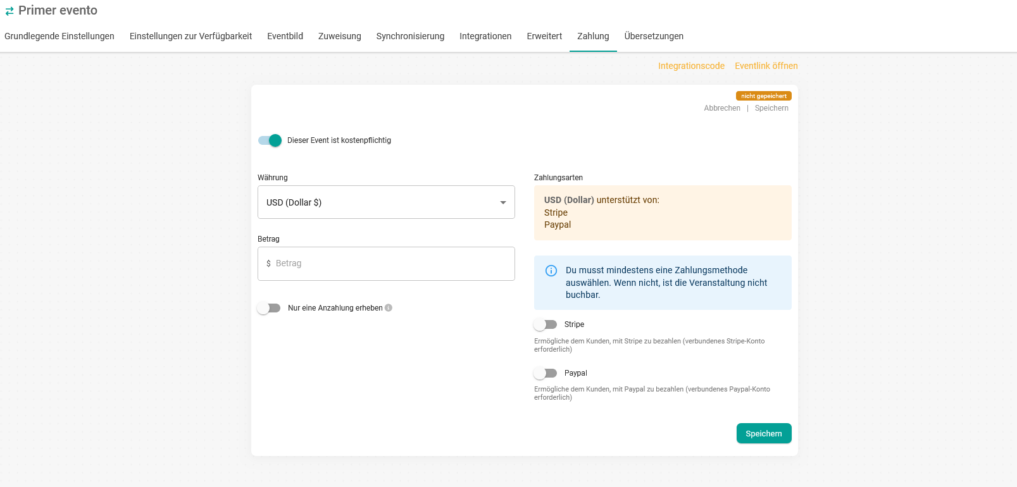The image size is (1017, 487).
Task: Disable the 'Dieser Event ist kostenpflichtig' toggle
Action: pos(270,140)
